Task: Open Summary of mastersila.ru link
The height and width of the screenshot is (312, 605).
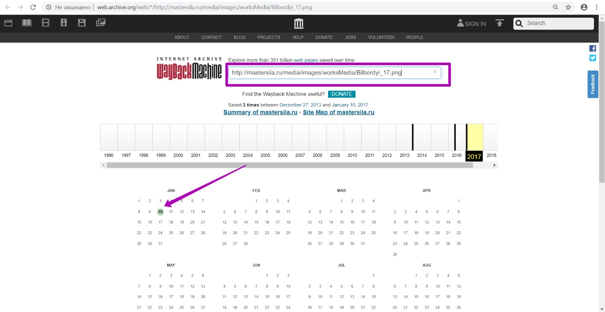Action: tap(260, 112)
